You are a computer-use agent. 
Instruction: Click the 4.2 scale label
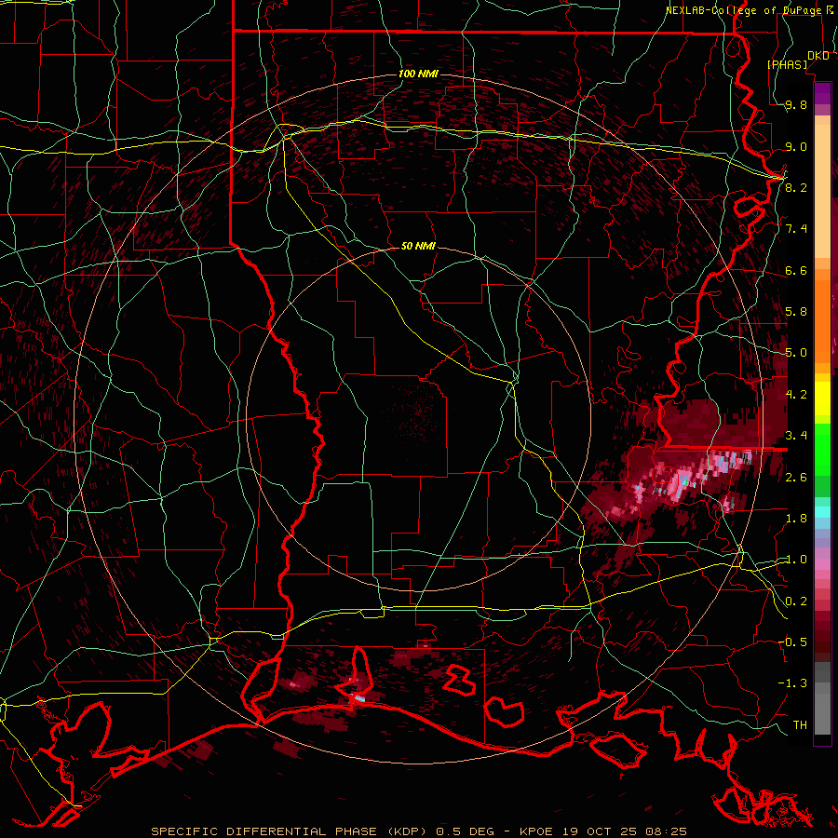(796, 395)
